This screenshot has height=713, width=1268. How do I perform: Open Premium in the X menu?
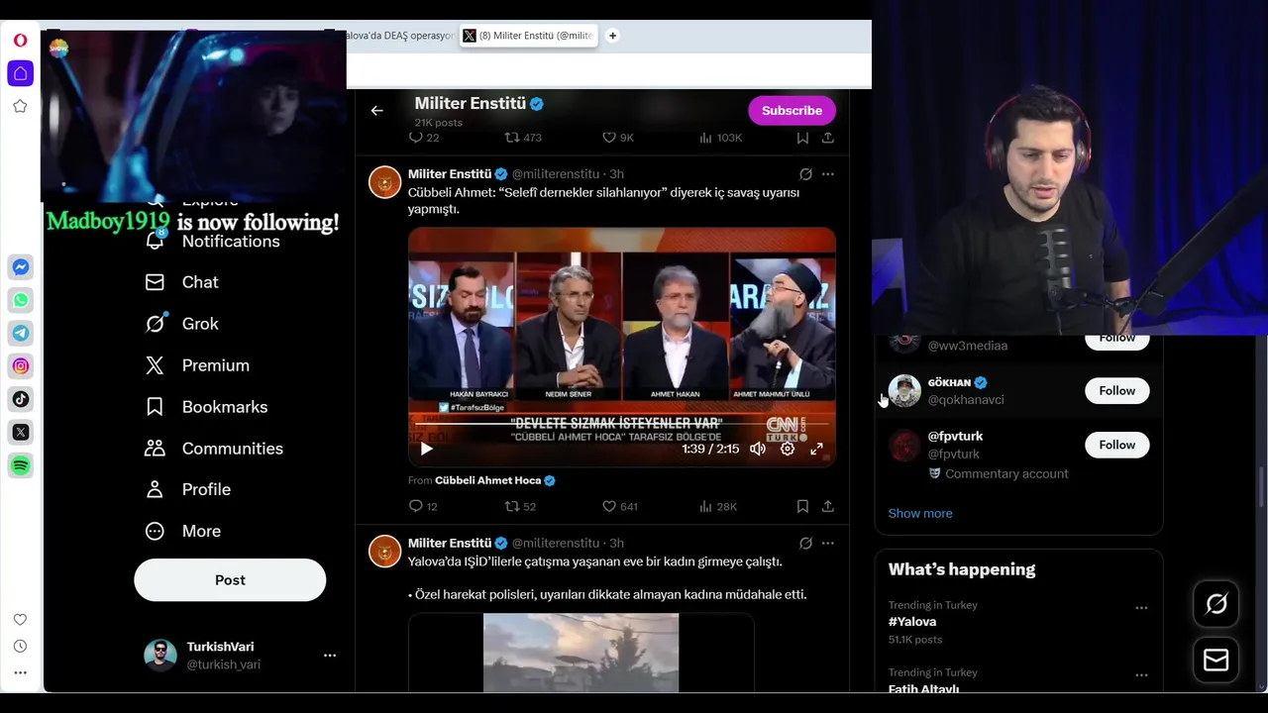pyautogui.click(x=197, y=365)
